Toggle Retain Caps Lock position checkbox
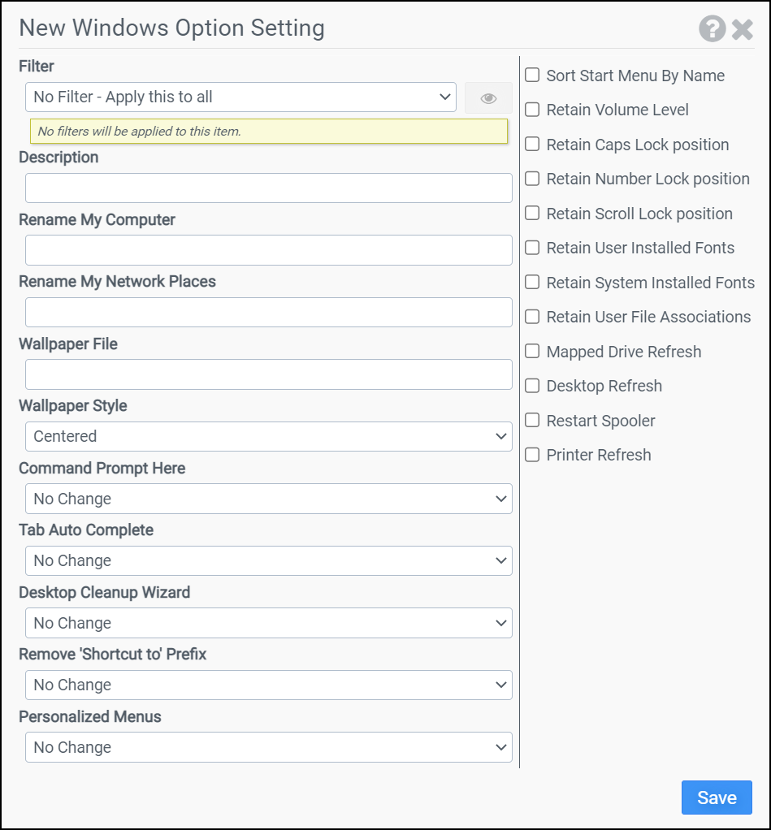Image resolution: width=771 pixels, height=830 pixels. [x=533, y=145]
